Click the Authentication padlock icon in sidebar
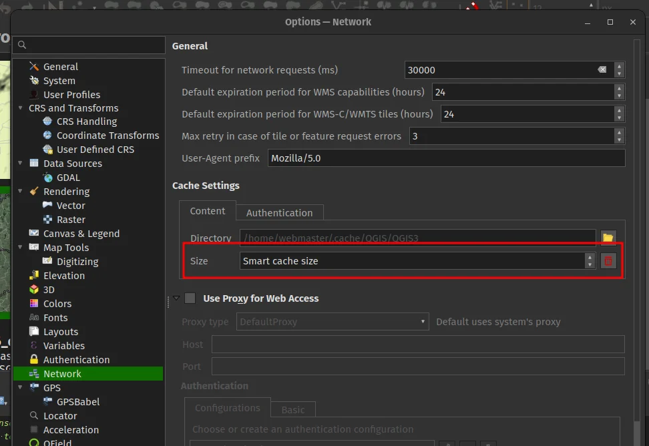The image size is (649, 446). point(34,360)
